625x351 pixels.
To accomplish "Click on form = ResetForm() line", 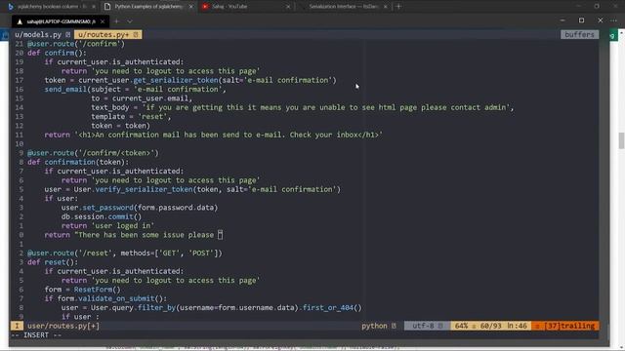I will 82,290.
